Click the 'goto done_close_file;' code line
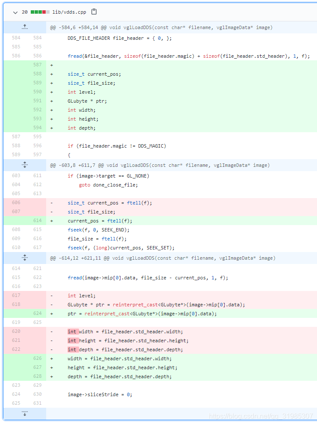Viewport: 317px width, 424px height. [108, 185]
